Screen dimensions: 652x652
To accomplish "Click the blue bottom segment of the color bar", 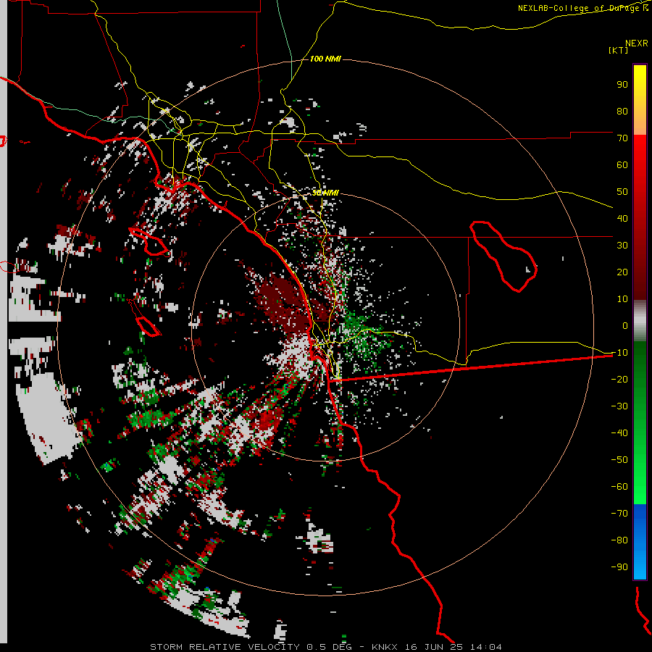I will (640, 541).
